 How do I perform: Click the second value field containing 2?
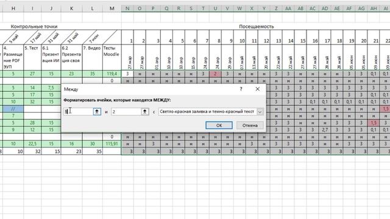pyautogui.click(x=126, y=111)
